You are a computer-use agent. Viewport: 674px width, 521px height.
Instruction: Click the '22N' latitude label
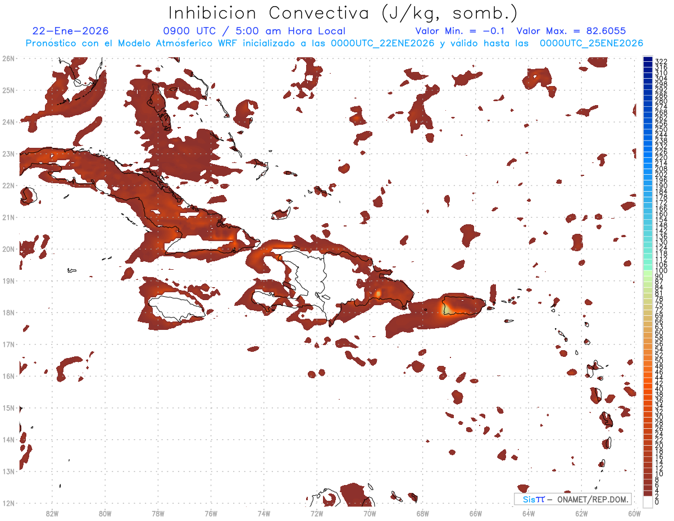pos(8,185)
